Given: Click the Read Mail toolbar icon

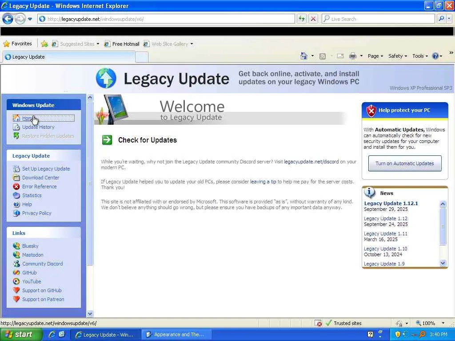Looking at the screenshot, I should 340,56.
